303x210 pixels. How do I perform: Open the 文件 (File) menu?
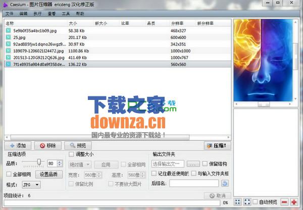9,13
